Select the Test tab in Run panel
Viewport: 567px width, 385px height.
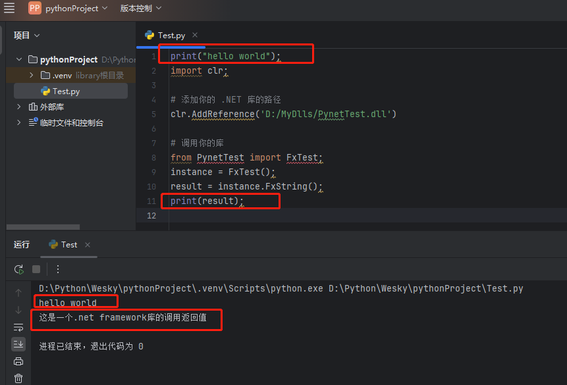click(x=68, y=245)
